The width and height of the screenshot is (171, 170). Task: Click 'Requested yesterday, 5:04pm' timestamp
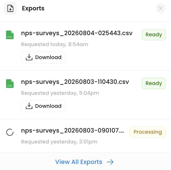[60, 93]
